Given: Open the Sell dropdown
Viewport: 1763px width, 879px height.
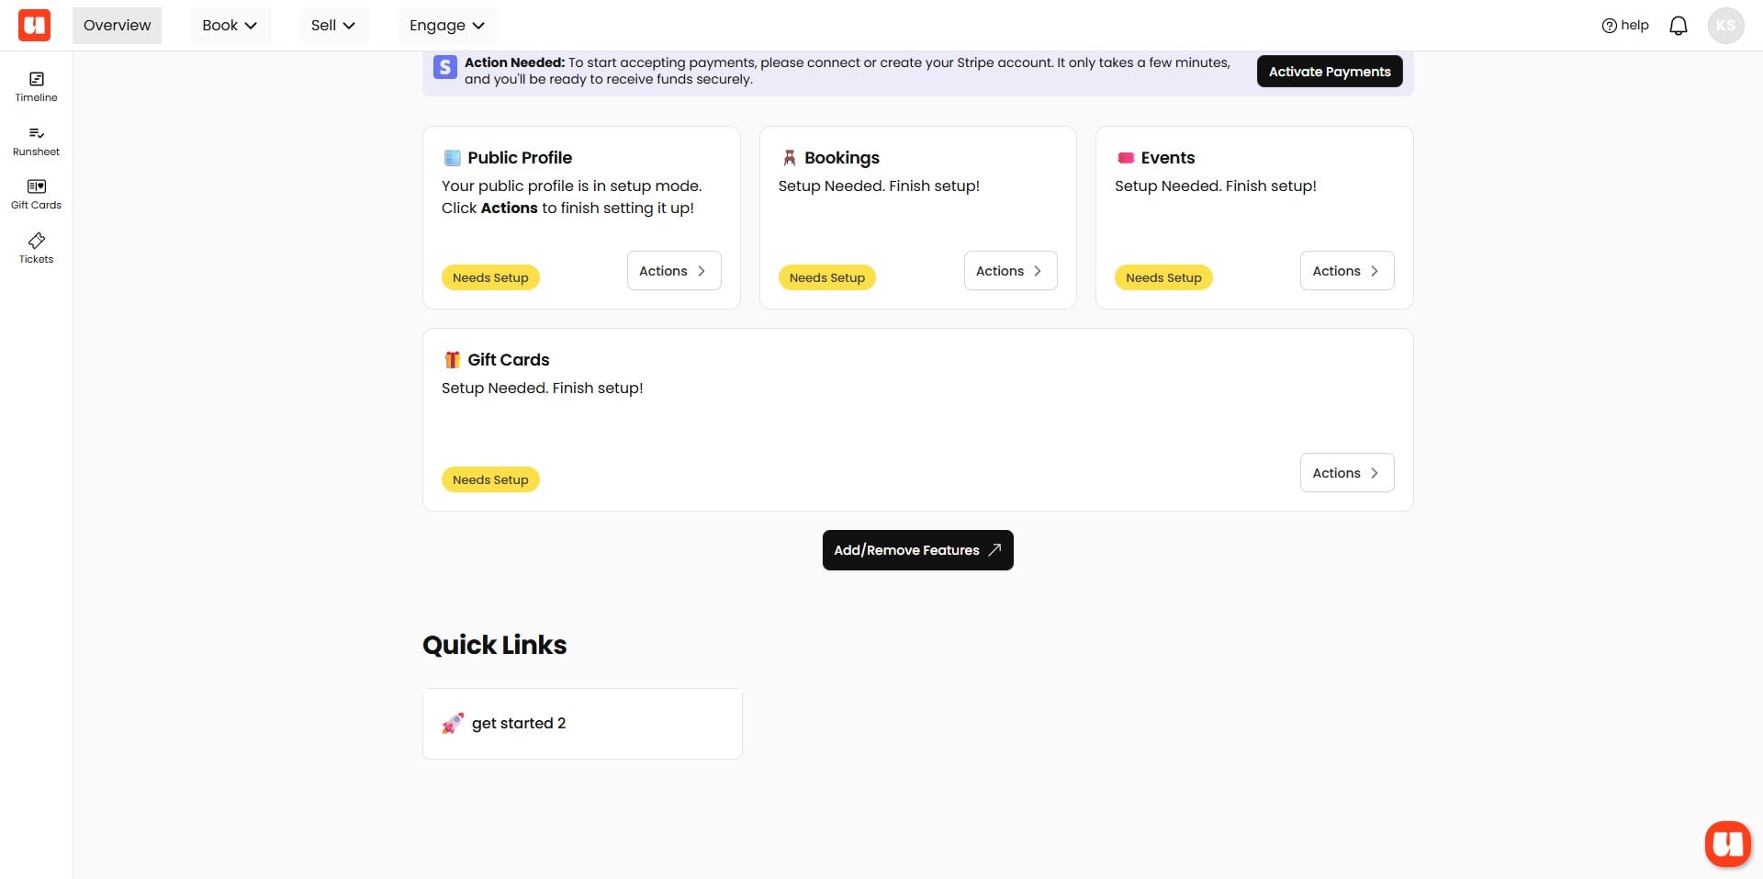Looking at the screenshot, I should (x=332, y=25).
